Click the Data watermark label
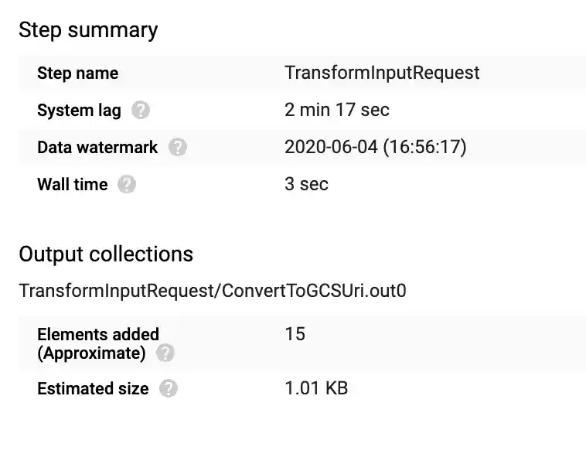 pyautogui.click(x=97, y=148)
